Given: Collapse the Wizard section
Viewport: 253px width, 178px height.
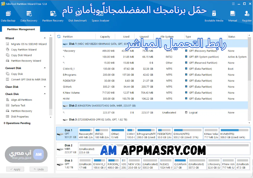Looking at the screenshot, I should 45,38.
